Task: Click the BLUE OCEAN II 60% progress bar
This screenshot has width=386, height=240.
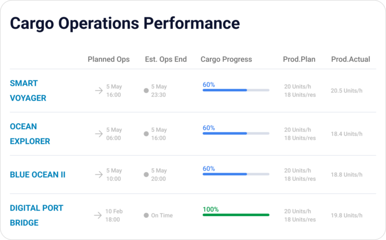Action: pyautogui.click(x=236, y=174)
